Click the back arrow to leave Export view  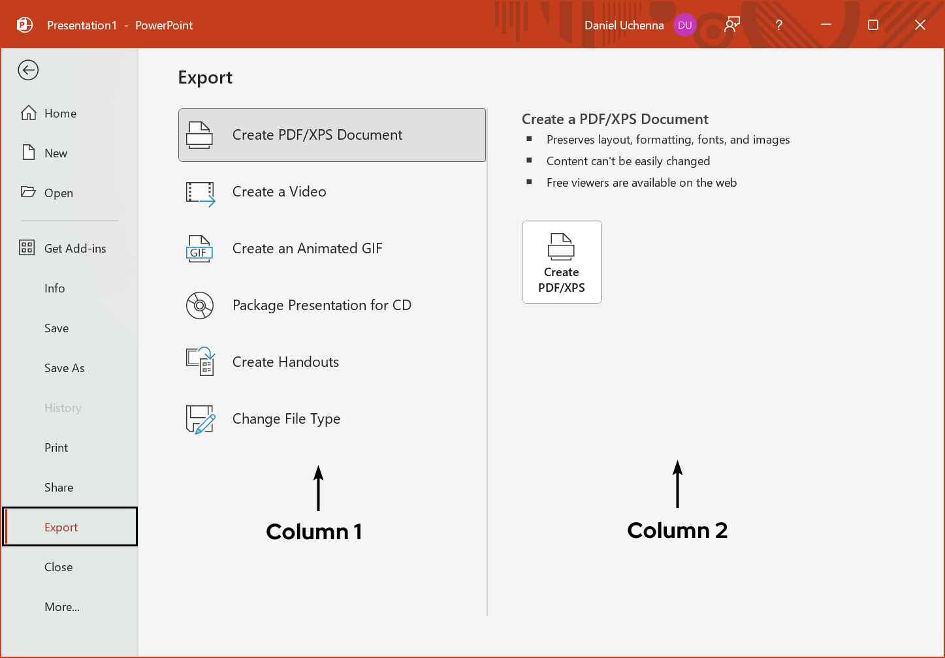coord(27,70)
